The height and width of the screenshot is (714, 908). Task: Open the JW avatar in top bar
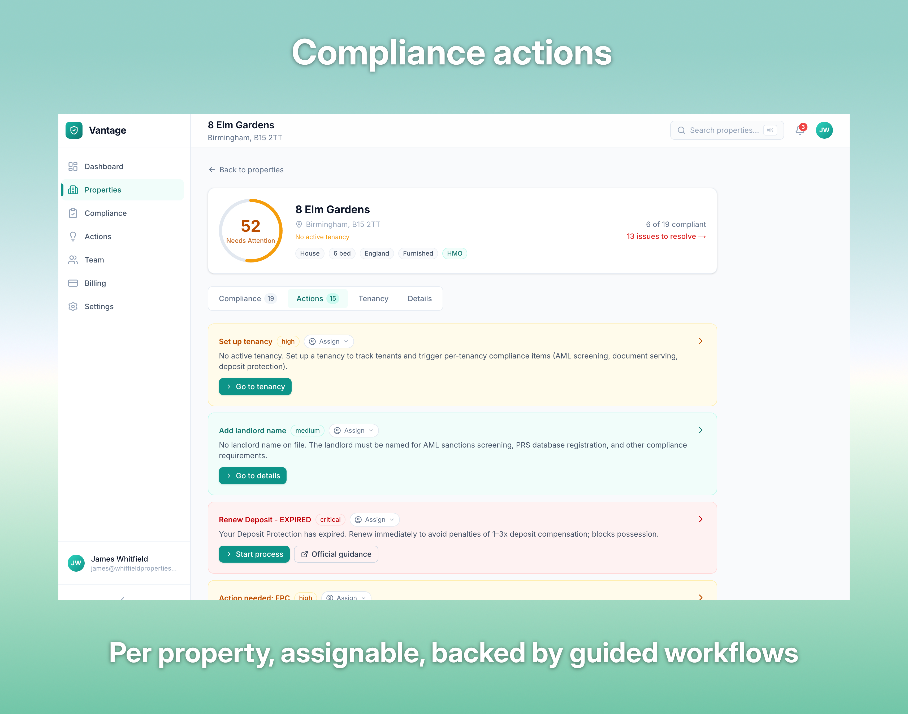pyautogui.click(x=824, y=130)
